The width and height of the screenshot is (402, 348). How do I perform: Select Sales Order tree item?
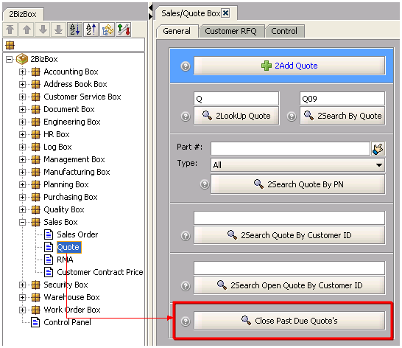pos(77,234)
